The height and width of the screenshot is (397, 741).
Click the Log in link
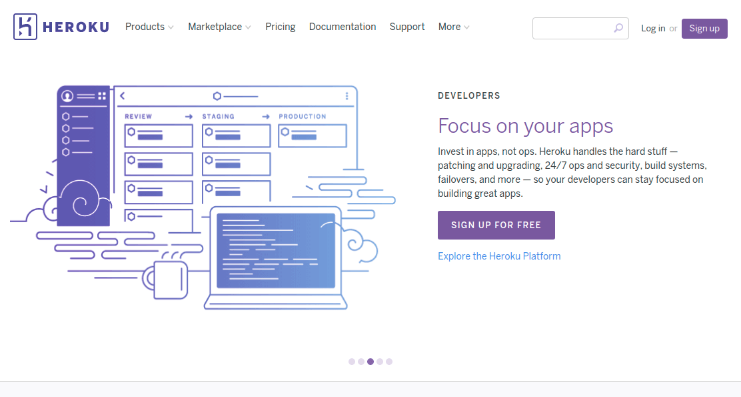click(x=652, y=28)
